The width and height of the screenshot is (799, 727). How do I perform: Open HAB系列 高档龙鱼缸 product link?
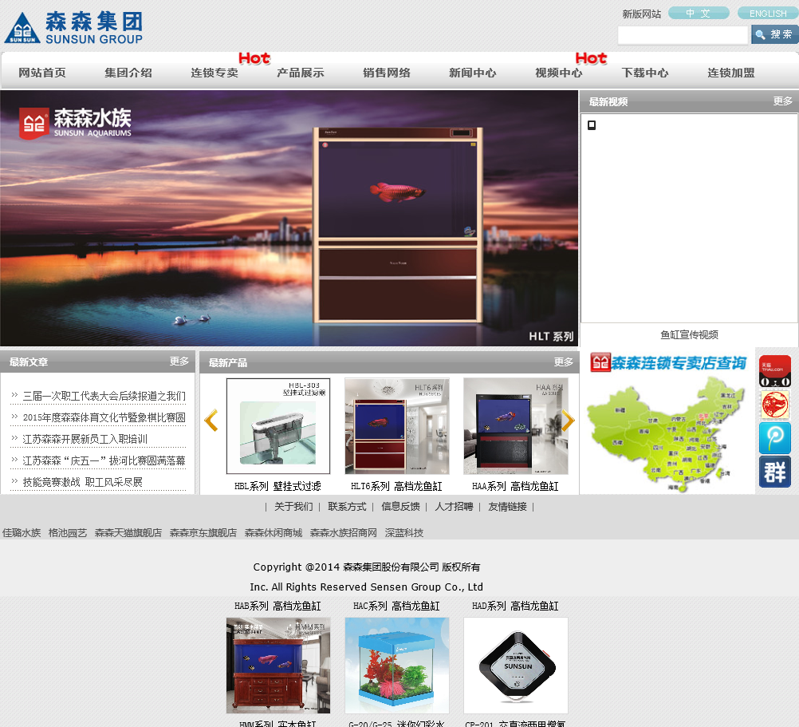point(277,606)
